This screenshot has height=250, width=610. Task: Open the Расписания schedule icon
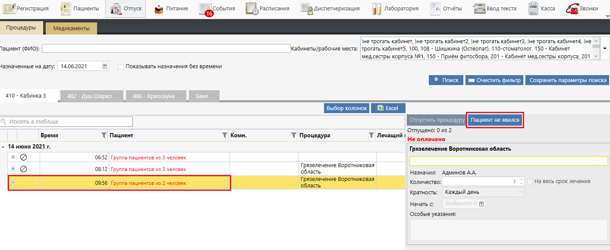pyautogui.click(x=252, y=9)
